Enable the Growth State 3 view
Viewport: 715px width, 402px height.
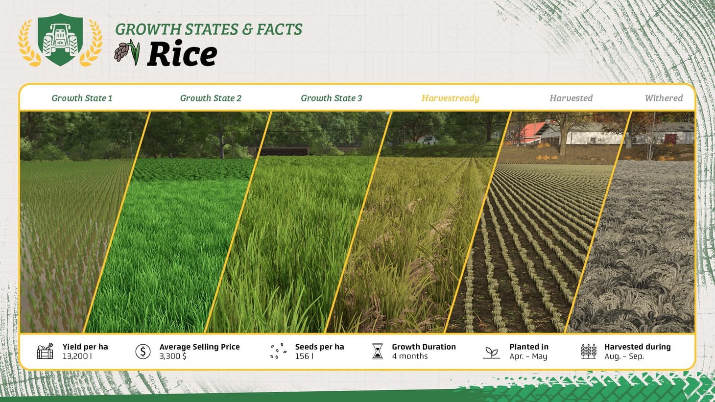click(x=332, y=98)
